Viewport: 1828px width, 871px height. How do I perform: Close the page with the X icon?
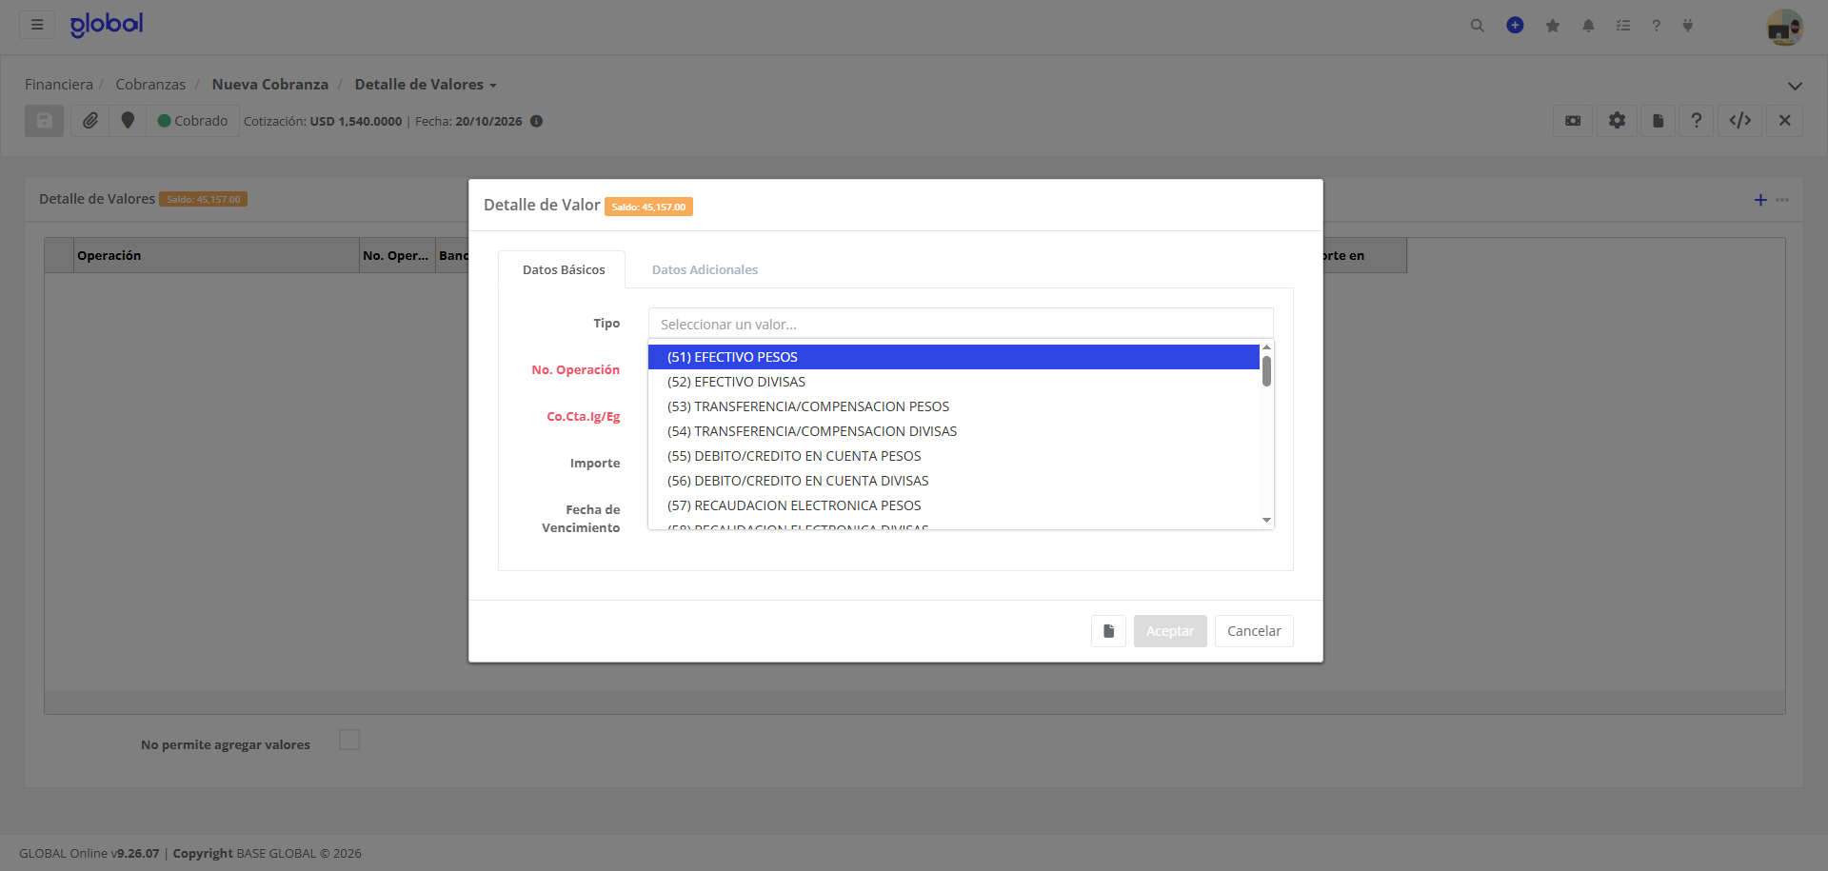point(1785,121)
